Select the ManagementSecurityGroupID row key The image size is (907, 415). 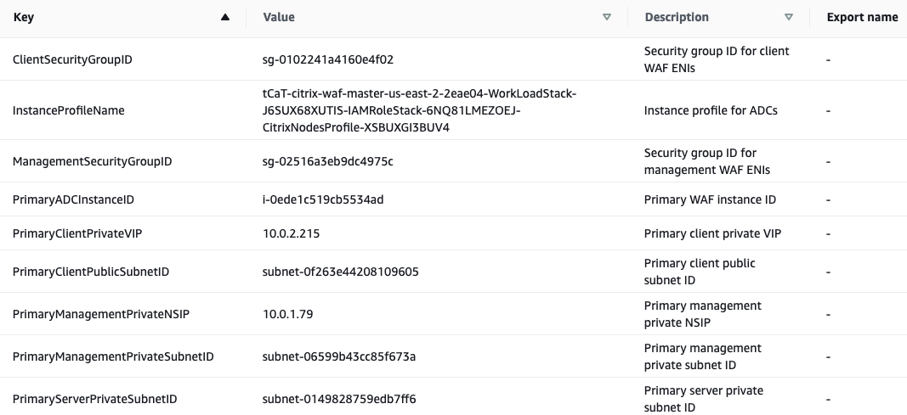92,161
